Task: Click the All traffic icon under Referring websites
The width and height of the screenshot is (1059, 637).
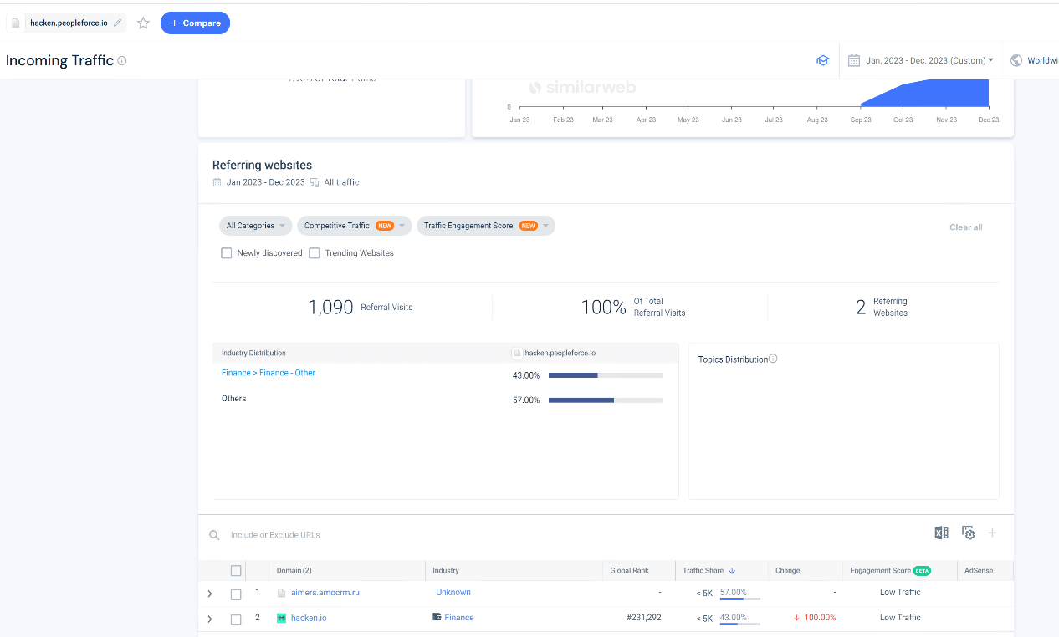Action: point(315,182)
